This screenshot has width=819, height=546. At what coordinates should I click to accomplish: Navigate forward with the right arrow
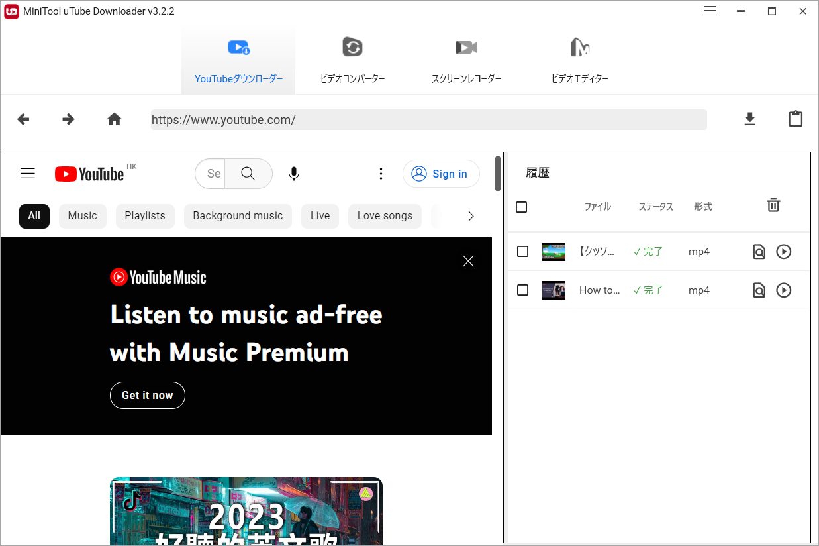tap(68, 119)
